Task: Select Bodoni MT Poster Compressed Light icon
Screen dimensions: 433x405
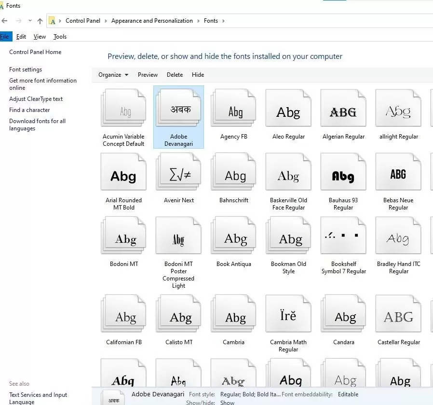Action: click(x=179, y=235)
